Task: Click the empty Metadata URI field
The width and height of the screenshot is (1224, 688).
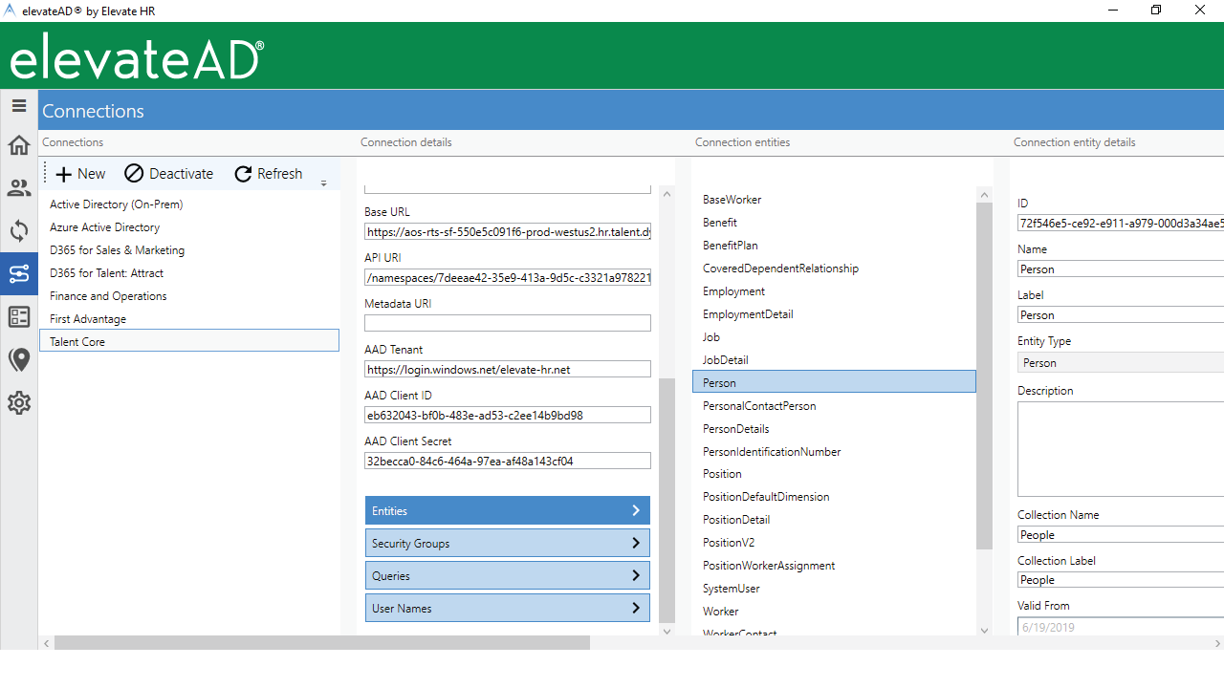Action: pos(508,323)
